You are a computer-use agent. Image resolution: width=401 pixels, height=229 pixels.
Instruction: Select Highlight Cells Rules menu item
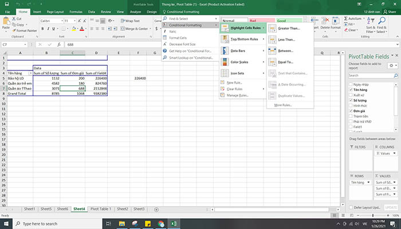(243, 28)
